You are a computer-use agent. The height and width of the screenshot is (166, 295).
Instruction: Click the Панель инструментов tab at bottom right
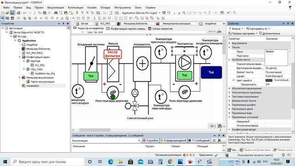(255, 150)
